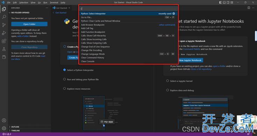Click the VS Code logo in title bar
The image size is (257, 136).
[3, 2]
